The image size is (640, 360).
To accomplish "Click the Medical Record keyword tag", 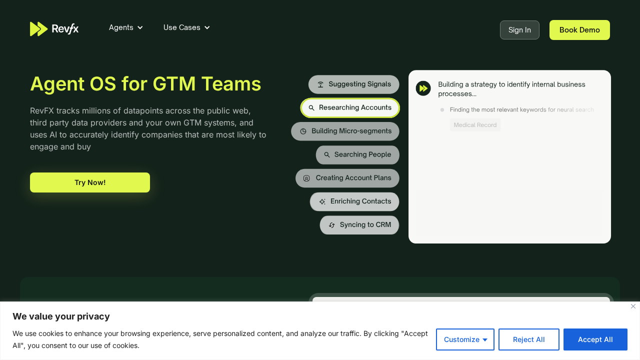I will (475, 125).
